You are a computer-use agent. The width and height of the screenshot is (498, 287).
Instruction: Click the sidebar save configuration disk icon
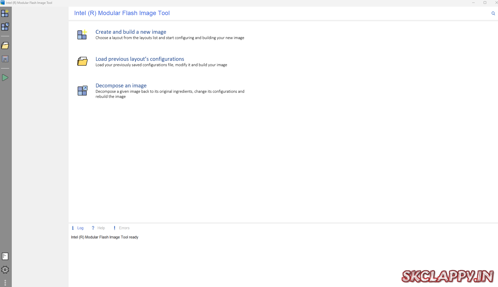click(5, 59)
